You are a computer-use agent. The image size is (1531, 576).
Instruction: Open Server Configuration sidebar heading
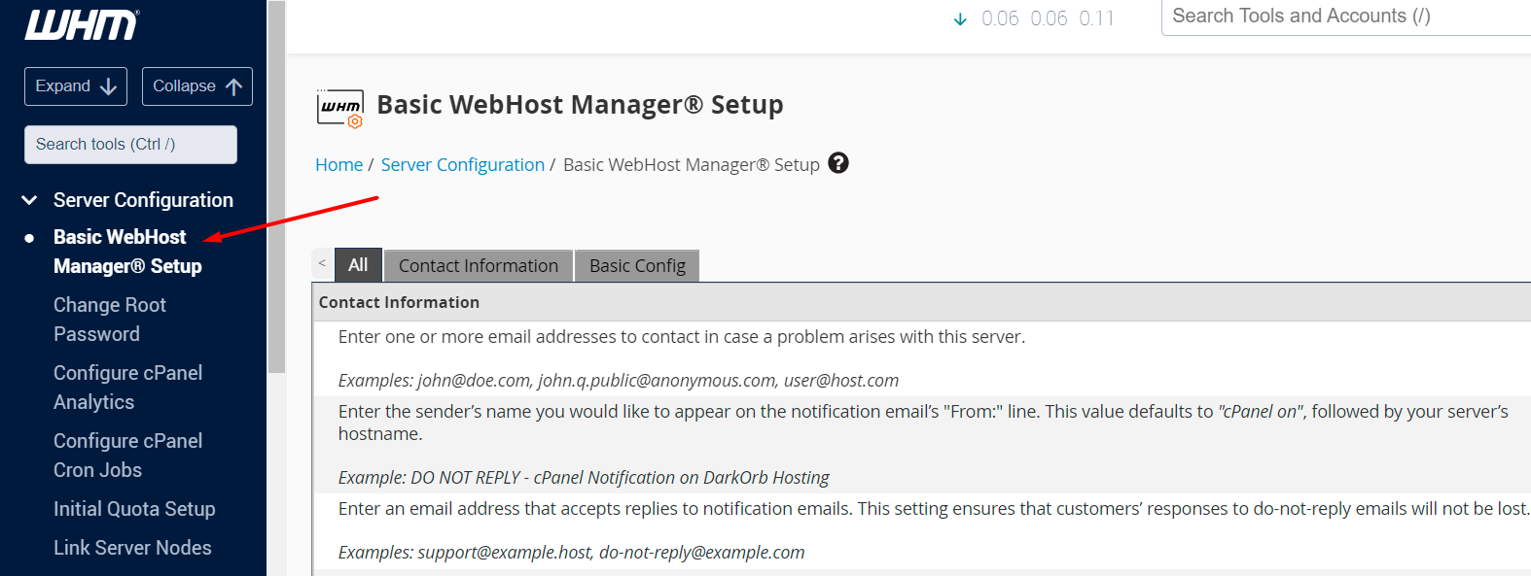coord(143,200)
